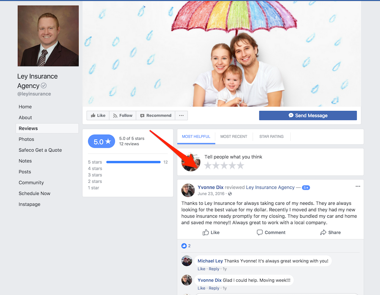Click the 12 reviews count text
The width and height of the screenshot is (380, 295).
[x=129, y=144]
